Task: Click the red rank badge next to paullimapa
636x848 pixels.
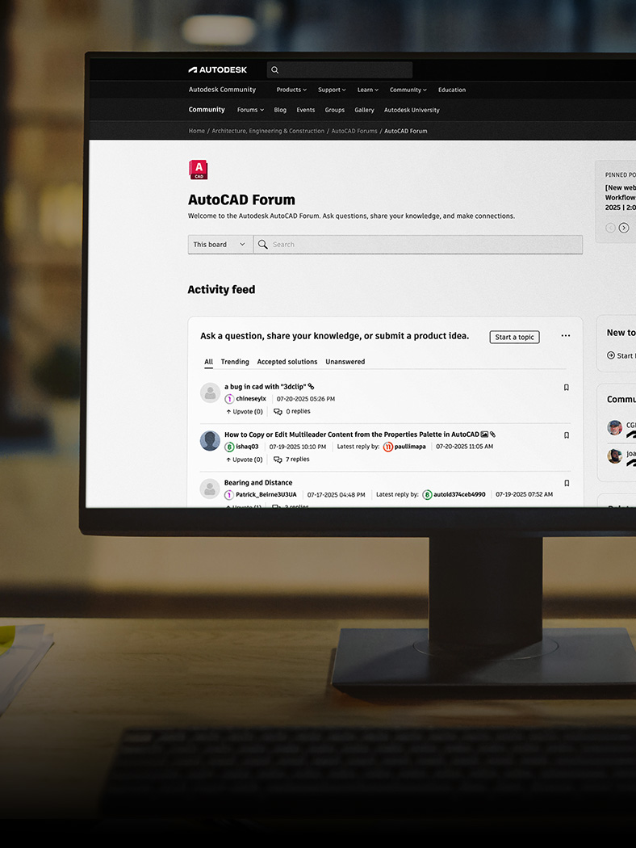Action: pos(388,447)
